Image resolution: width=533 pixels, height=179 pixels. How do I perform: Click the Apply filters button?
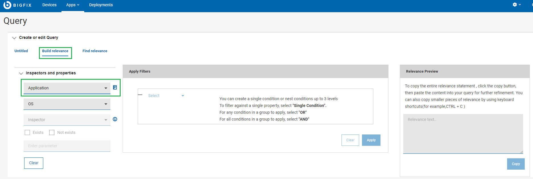[371, 140]
